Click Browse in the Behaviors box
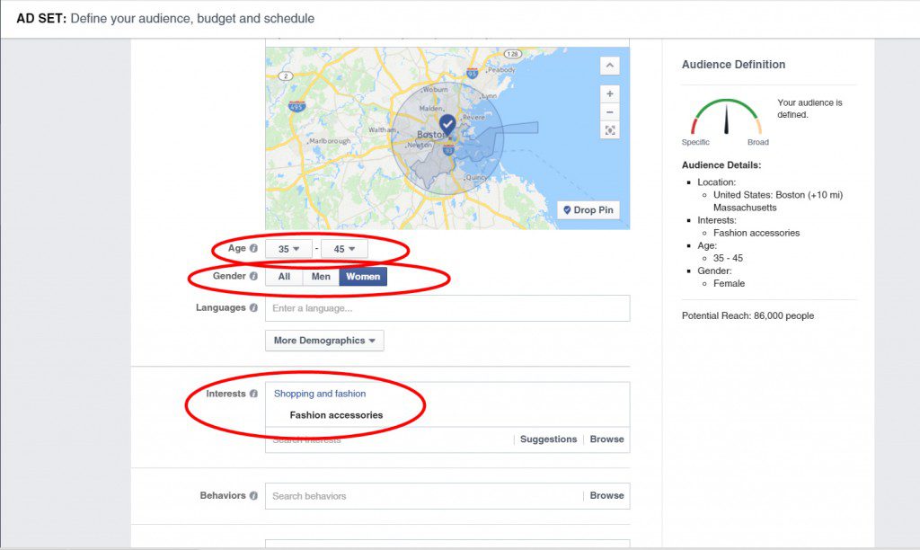Viewport: 920px width, 550px height. click(x=606, y=495)
